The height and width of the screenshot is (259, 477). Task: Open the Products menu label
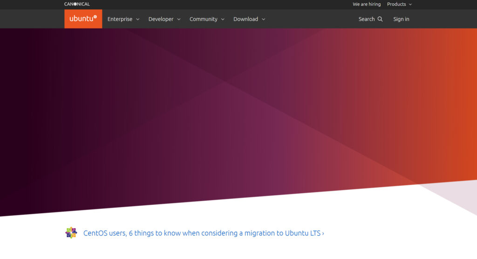click(x=396, y=4)
